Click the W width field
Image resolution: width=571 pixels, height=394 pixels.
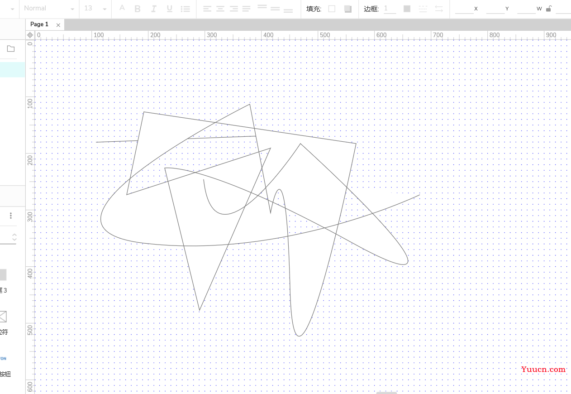click(x=527, y=9)
